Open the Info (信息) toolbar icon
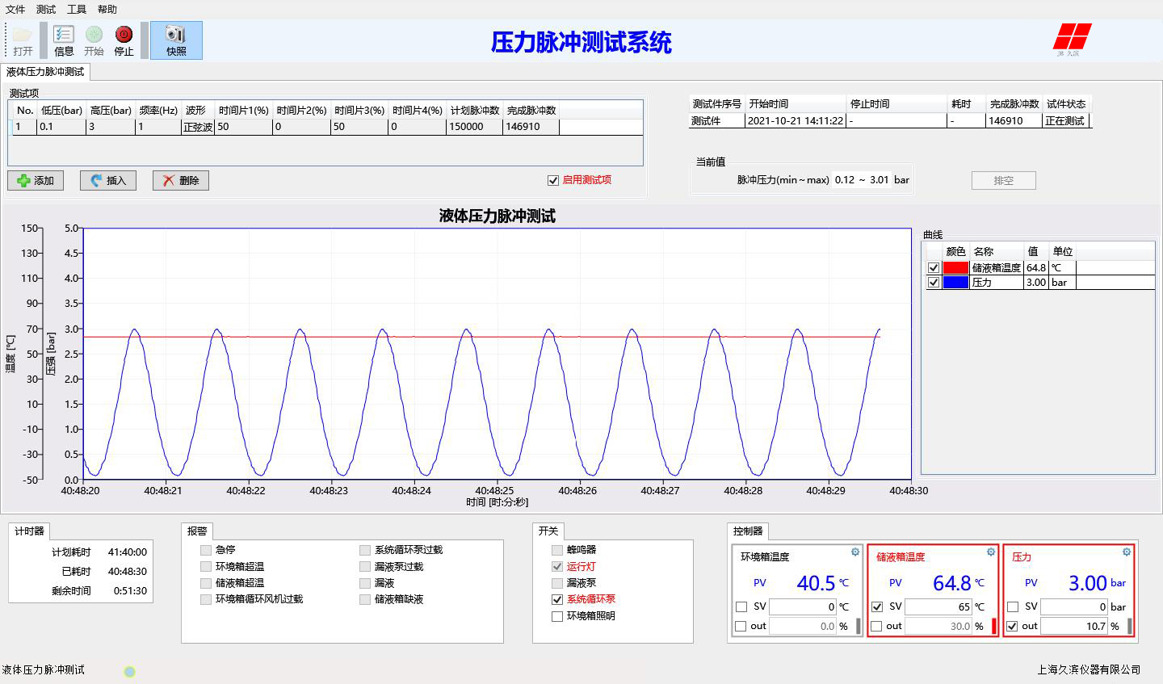This screenshot has height=684, width=1163. [x=64, y=40]
